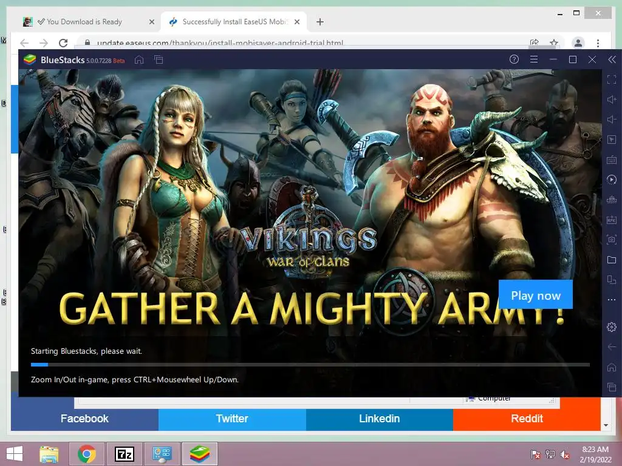Take a screenshot with camera icon
The image size is (622, 466).
(x=612, y=239)
